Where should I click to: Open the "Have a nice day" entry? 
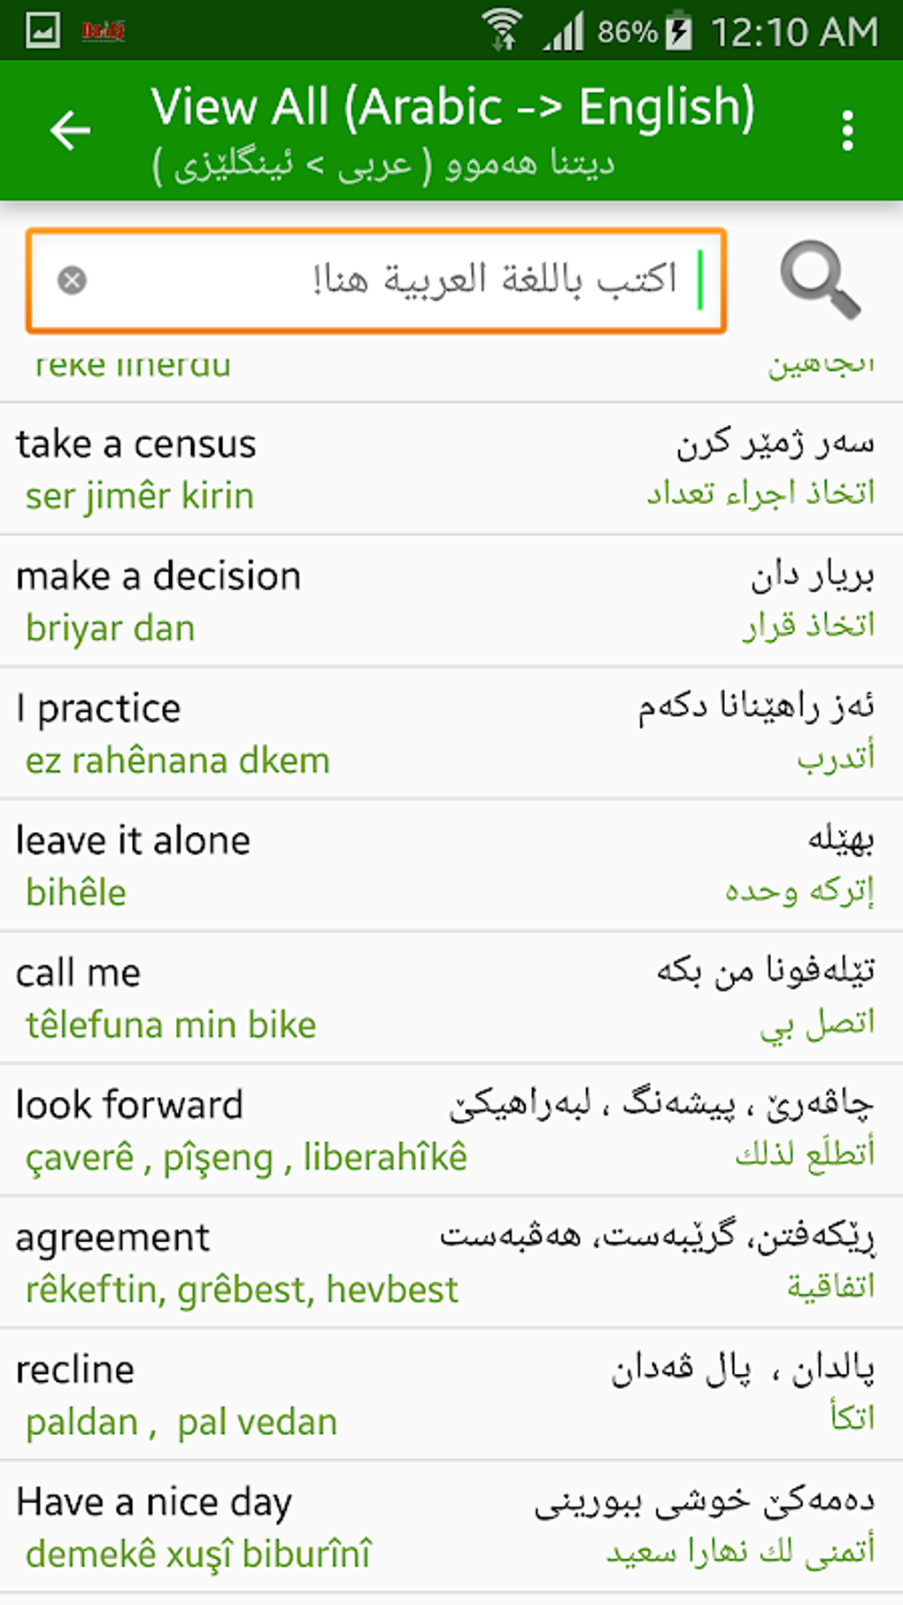pyautogui.click(x=451, y=1527)
